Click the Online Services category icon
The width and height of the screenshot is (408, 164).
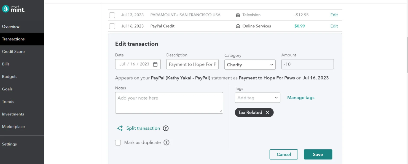(238, 26)
